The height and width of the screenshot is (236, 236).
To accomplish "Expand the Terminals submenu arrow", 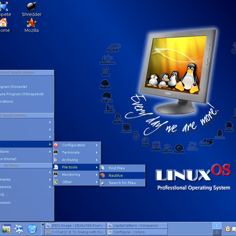I will (x=97, y=152).
